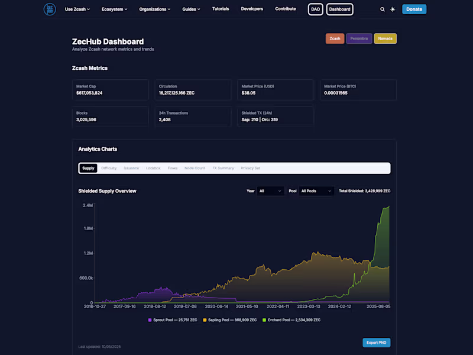Switch to the Flows tab
Image resolution: width=473 pixels, height=355 pixels.
[173, 168]
